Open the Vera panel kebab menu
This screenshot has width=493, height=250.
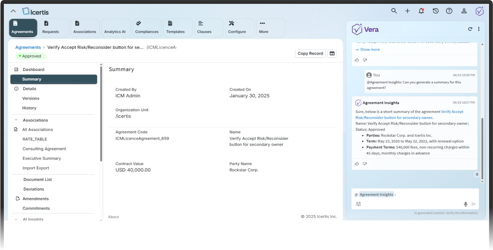(479, 29)
